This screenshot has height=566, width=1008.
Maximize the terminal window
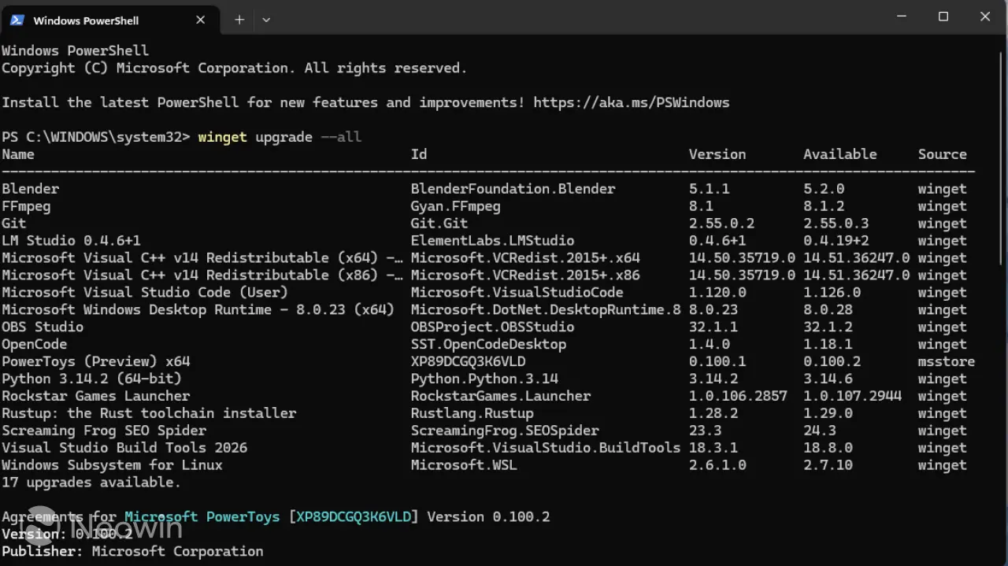pos(943,17)
